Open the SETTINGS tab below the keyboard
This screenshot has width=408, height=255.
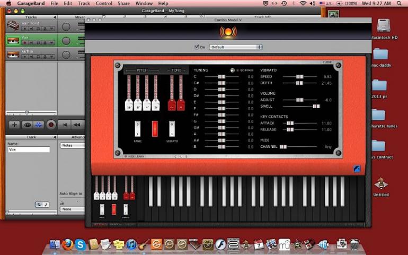(x=100, y=224)
